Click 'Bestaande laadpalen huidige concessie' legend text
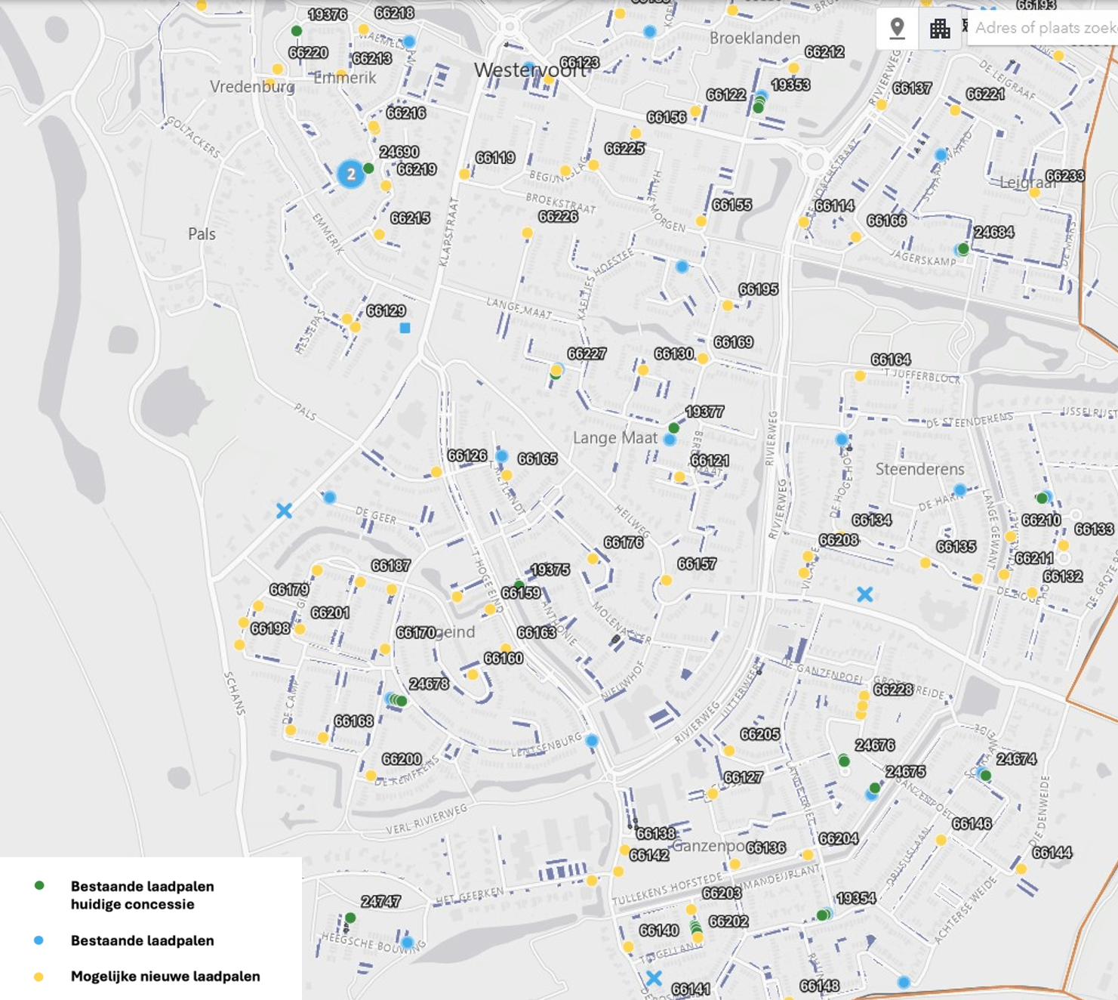This screenshot has width=1118, height=1000. point(142,895)
